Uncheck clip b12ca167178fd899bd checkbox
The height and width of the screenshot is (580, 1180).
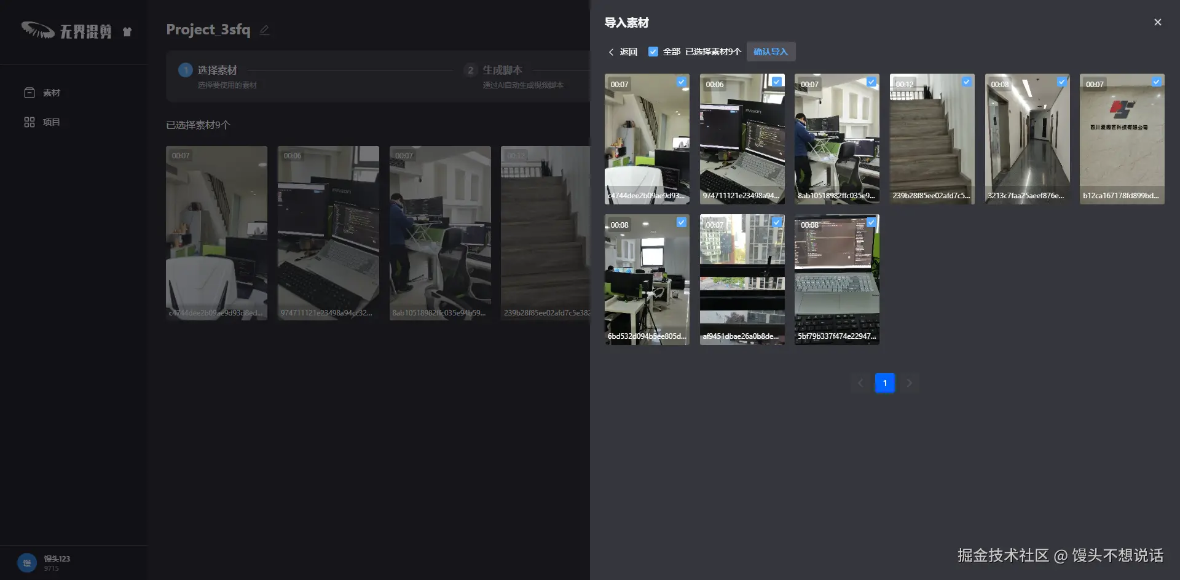point(1157,82)
